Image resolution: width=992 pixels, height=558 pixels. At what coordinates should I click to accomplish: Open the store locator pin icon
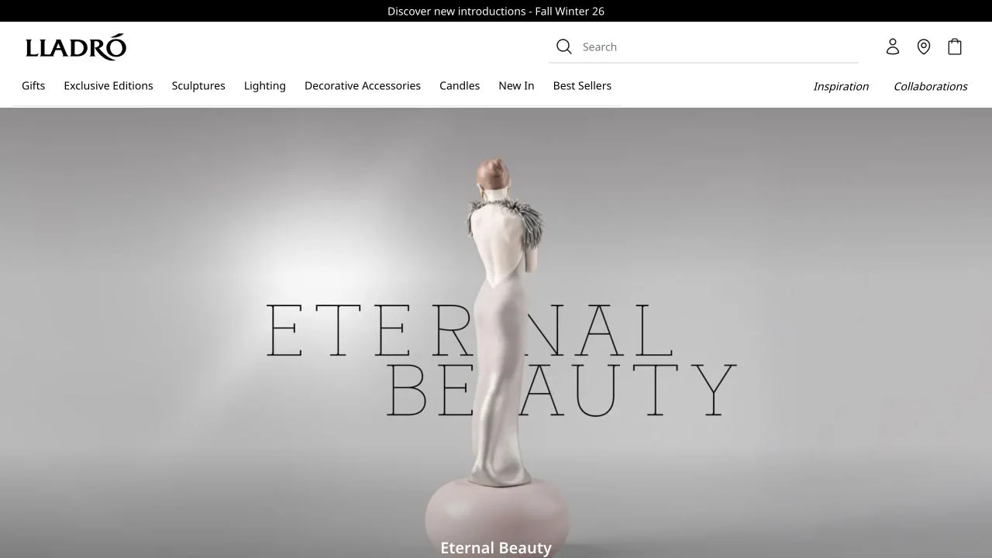[x=924, y=47]
